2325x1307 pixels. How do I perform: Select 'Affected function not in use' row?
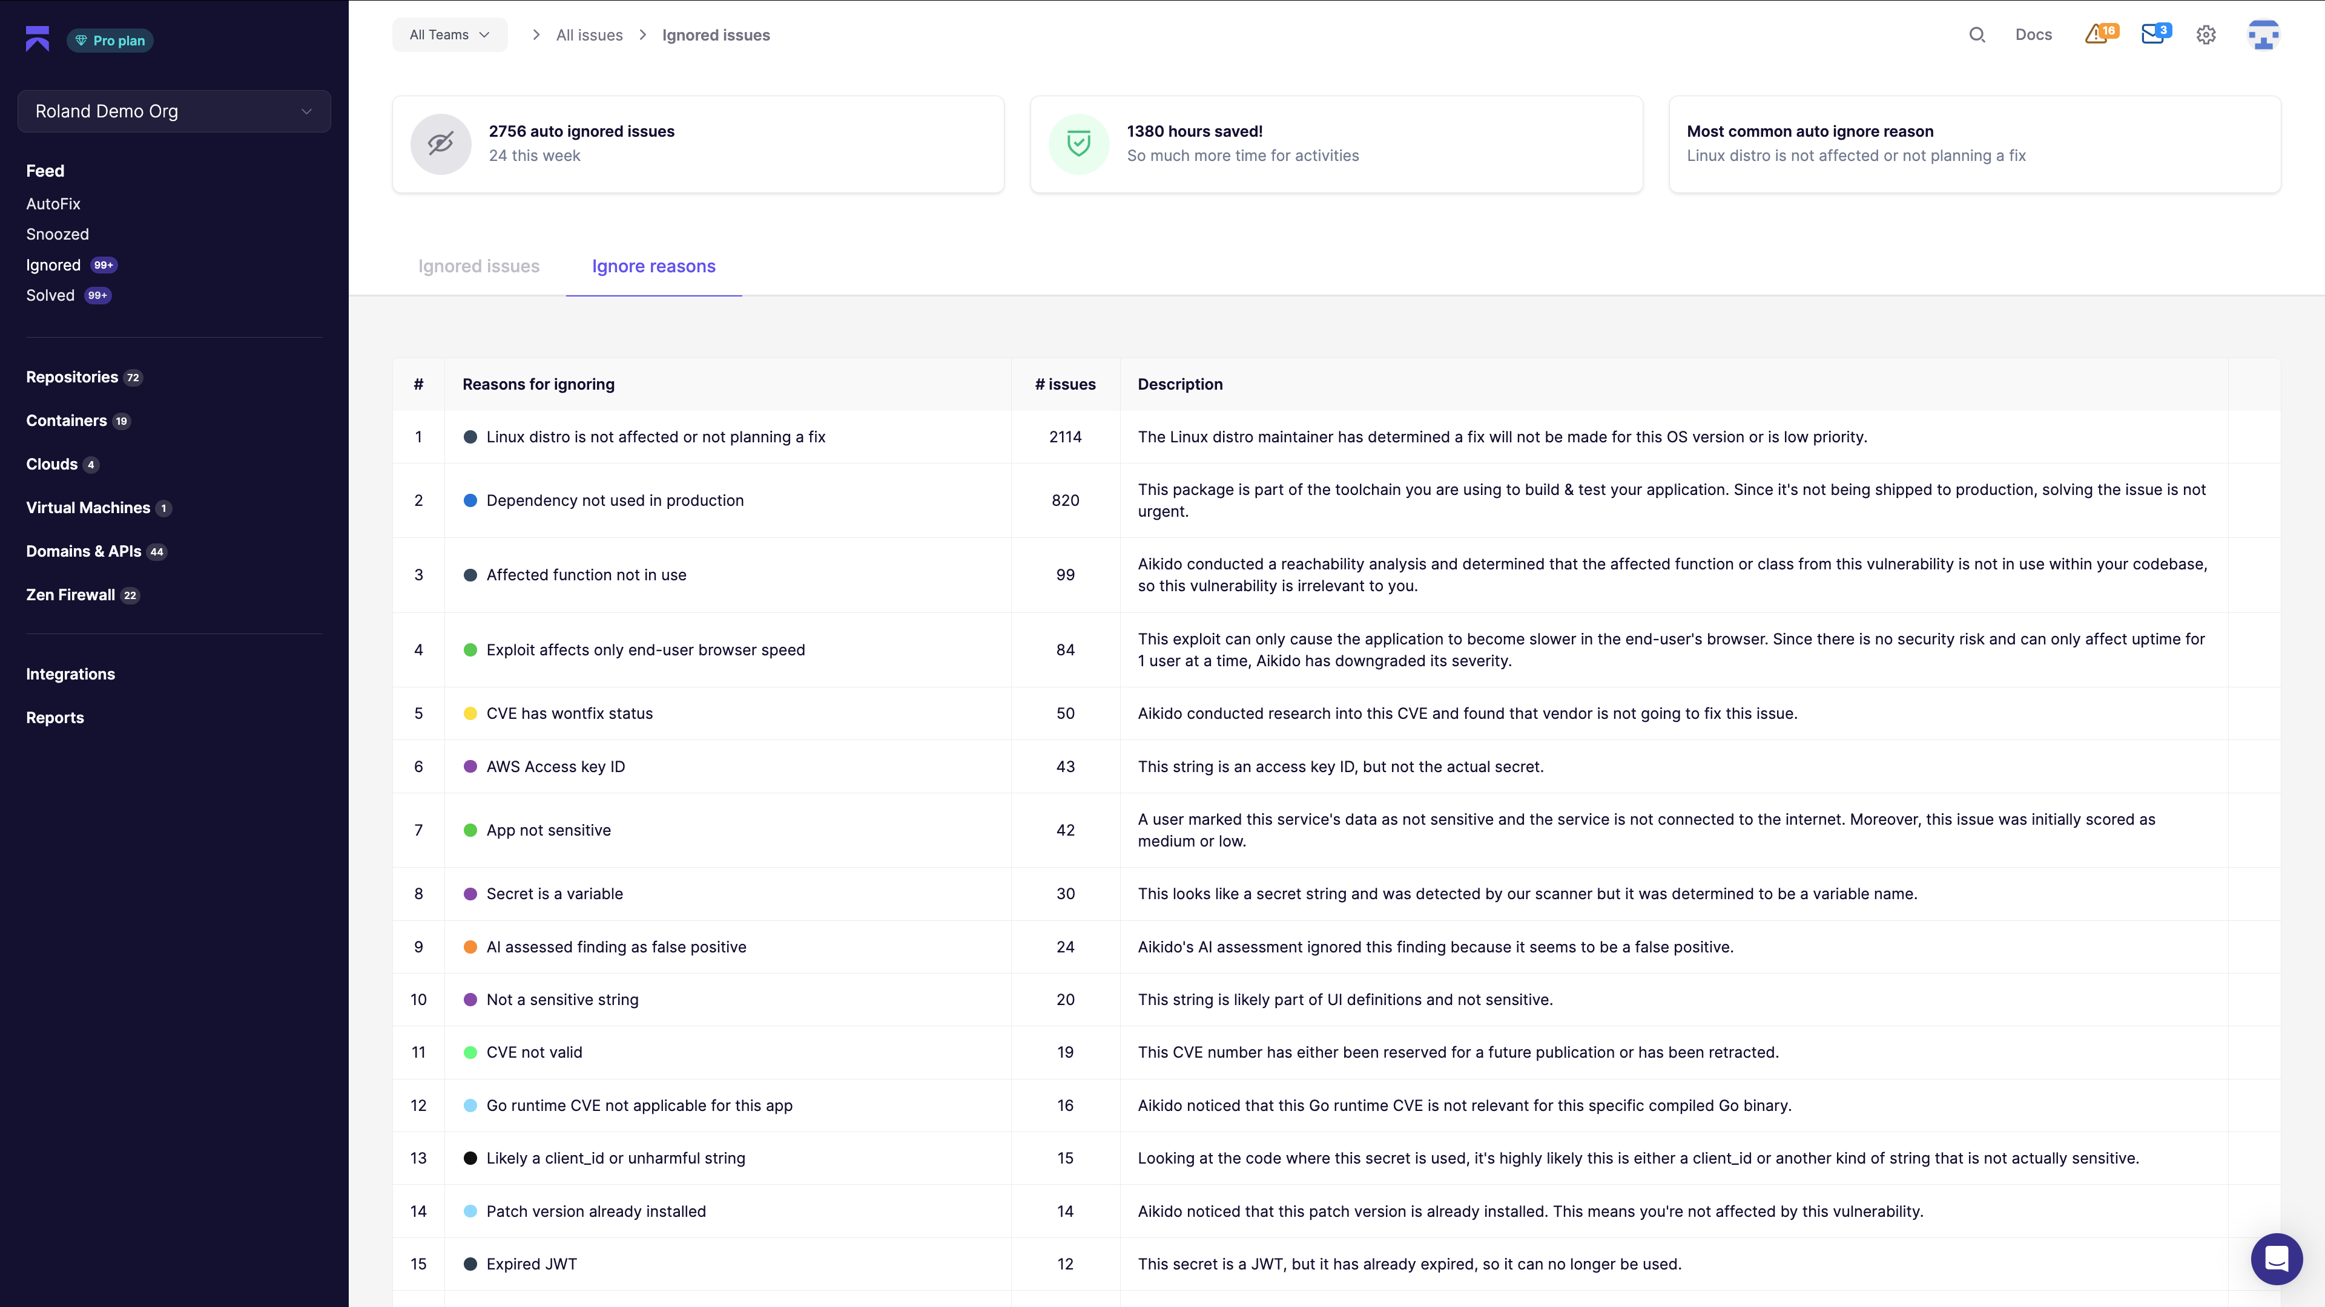(1336, 575)
